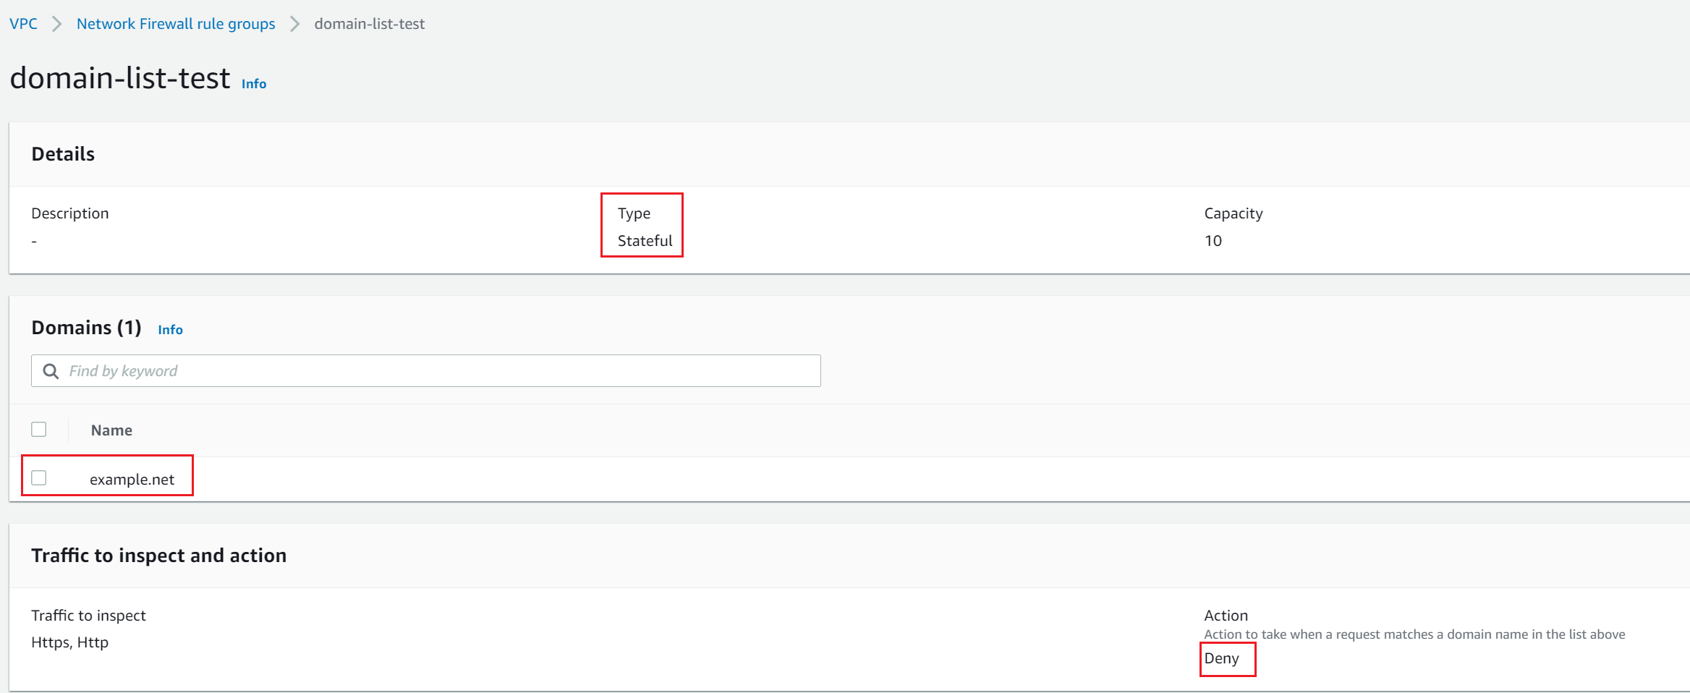
Task: Click the Name column header
Action: [x=111, y=429]
